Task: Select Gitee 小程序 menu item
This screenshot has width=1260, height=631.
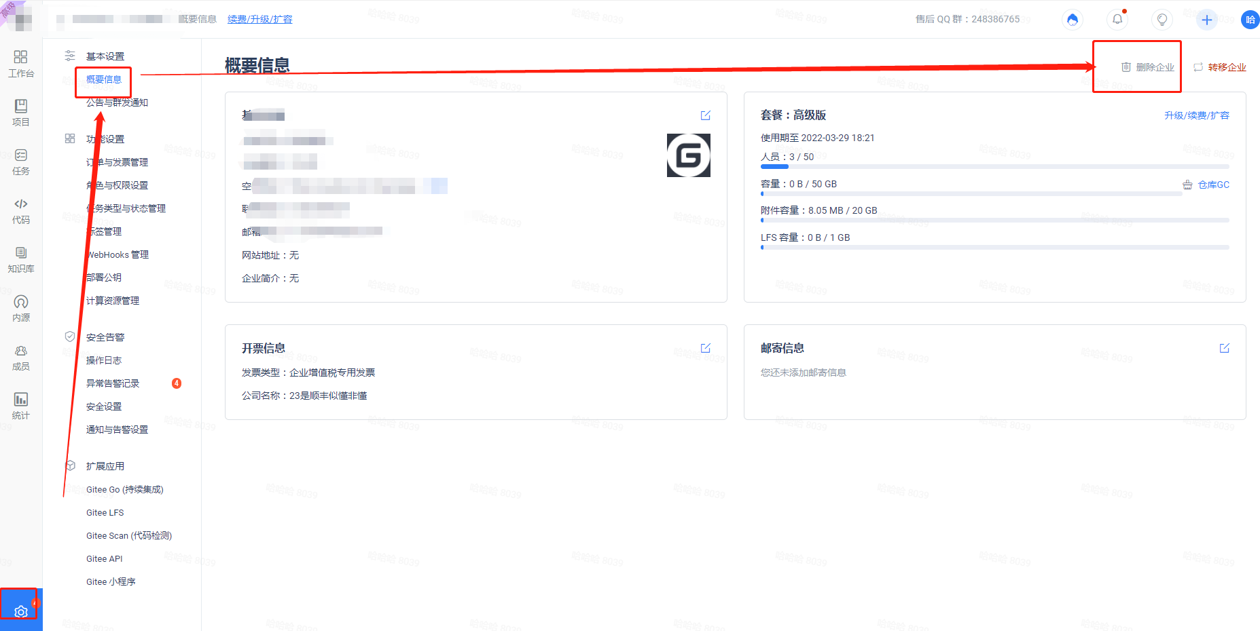Action: 111,581
